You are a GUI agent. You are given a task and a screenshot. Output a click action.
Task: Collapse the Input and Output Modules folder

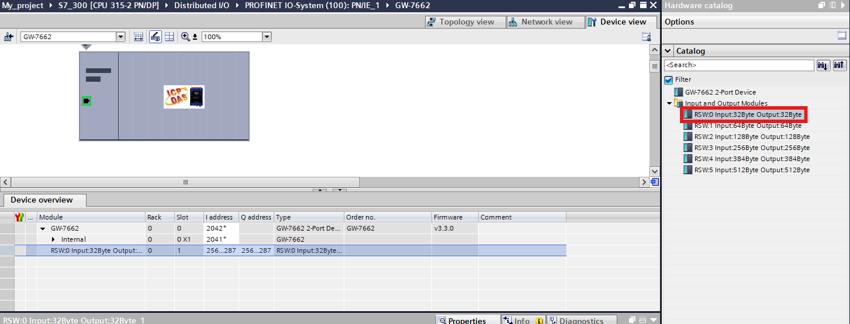point(669,103)
